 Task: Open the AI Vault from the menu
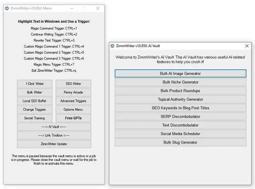pos(54,127)
